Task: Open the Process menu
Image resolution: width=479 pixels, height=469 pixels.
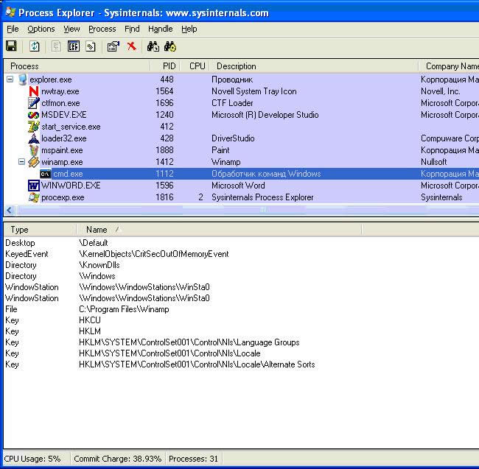Action: [102, 29]
